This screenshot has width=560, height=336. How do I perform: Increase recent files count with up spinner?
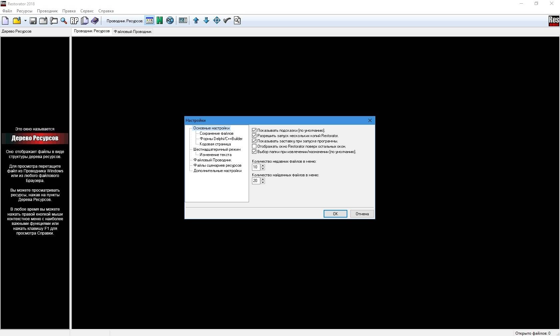coord(263,166)
